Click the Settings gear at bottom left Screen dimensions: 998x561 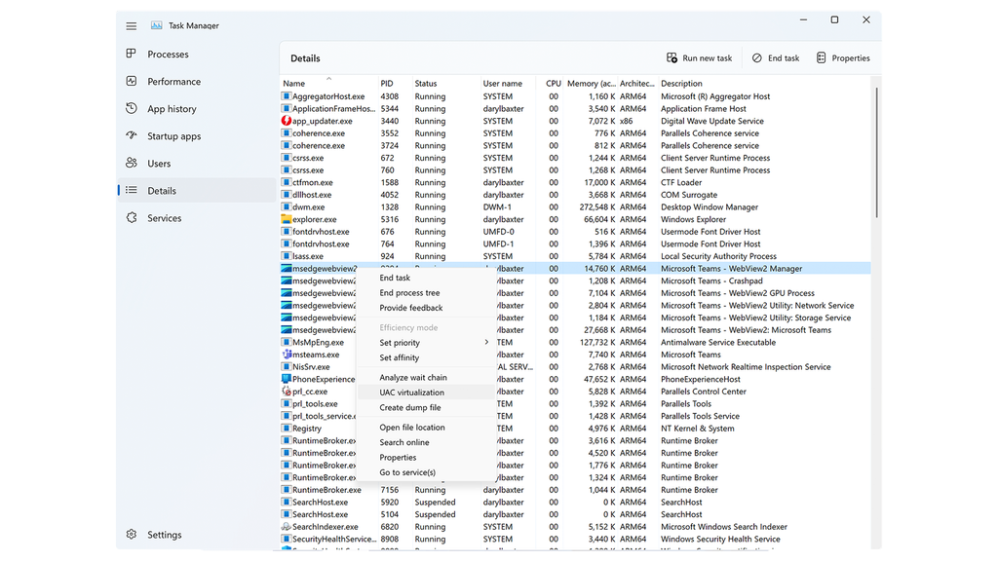click(131, 534)
